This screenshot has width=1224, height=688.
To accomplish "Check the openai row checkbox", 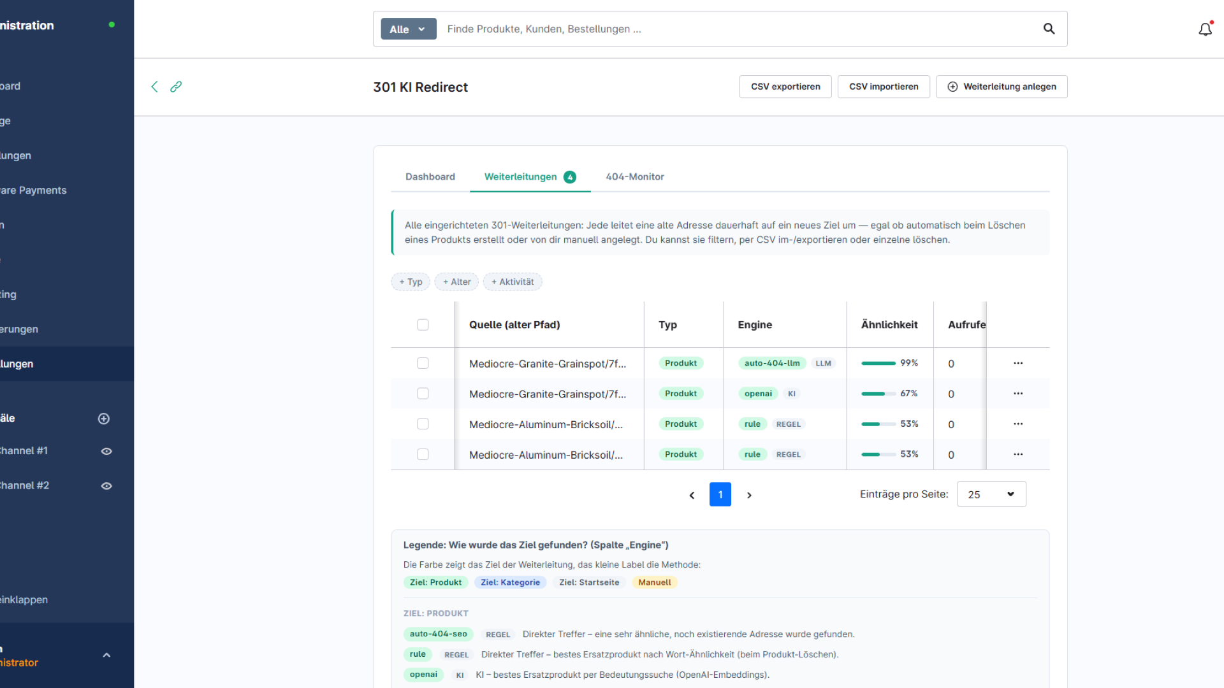I will [x=423, y=394].
